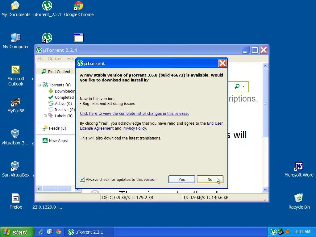The width and height of the screenshot is (316, 237).
Task: Open Microsoft Word desktop icon
Action: point(299,169)
